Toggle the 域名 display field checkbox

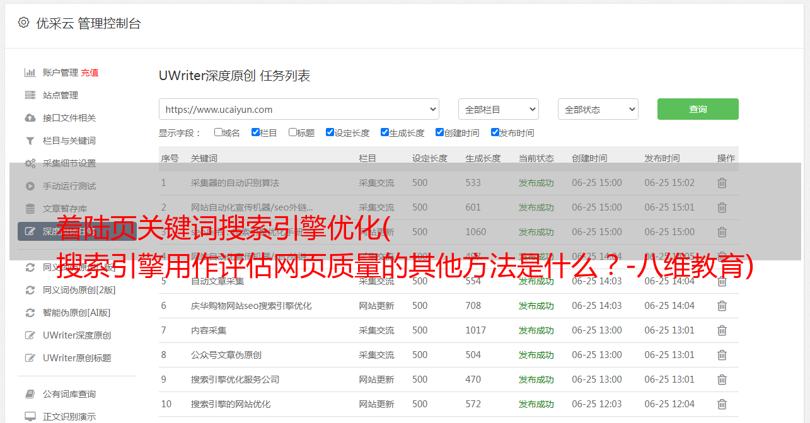(x=218, y=132)
